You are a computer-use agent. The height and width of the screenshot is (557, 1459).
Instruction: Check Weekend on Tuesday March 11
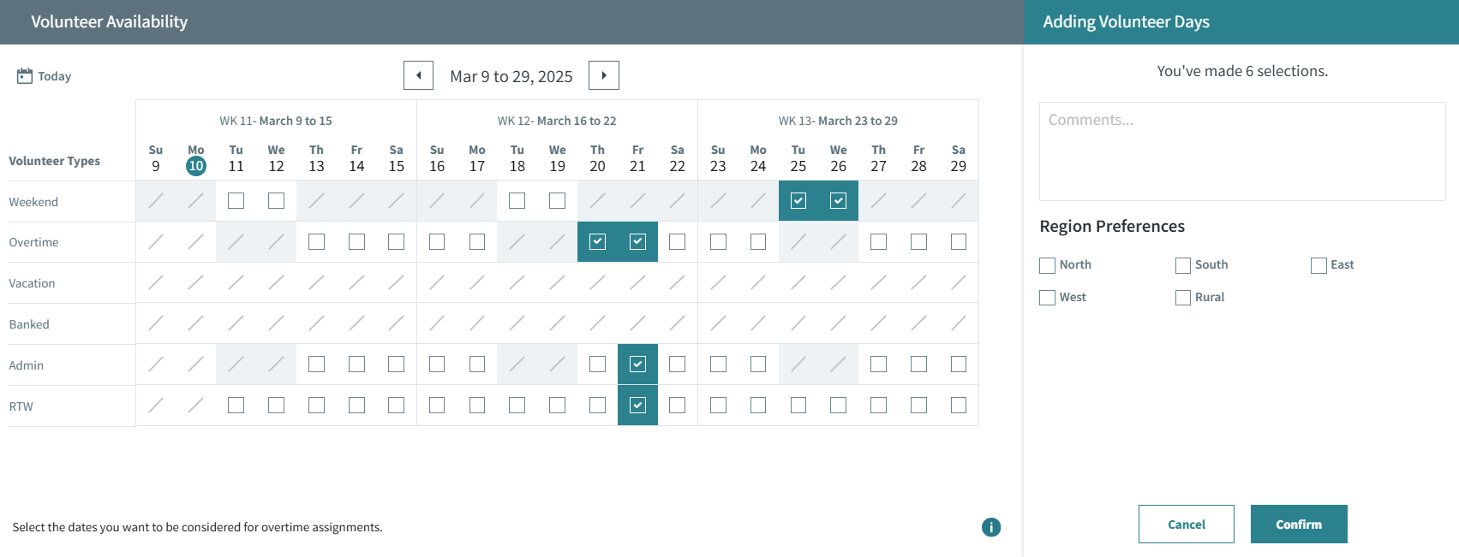click(236, 201)
